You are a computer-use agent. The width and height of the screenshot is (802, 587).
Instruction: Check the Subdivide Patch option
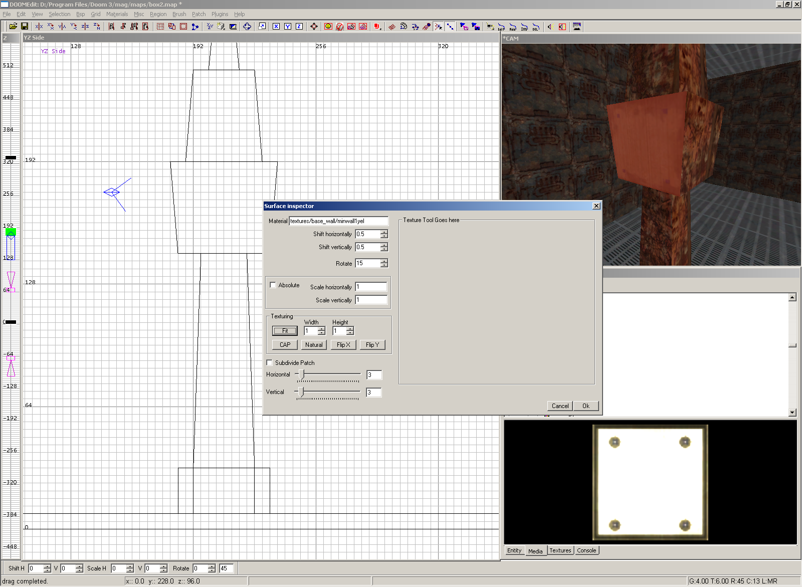click(x=270, y=362)
